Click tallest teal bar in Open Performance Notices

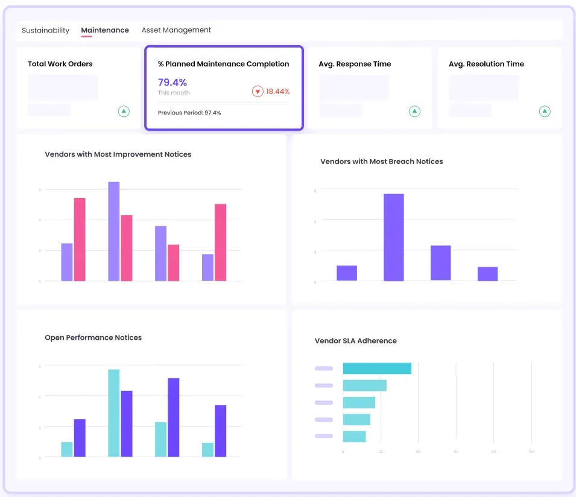coord(113,413)
